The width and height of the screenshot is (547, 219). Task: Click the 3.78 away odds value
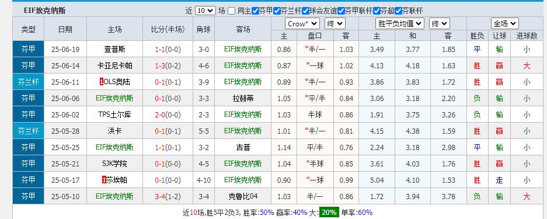(x=448, y=196)
